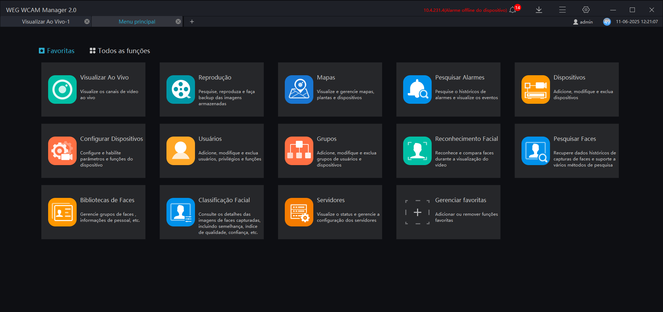663x312 pixels.
Task: Add a new tab with plus button
Action: pyautogui.click(x=192, y=22)
